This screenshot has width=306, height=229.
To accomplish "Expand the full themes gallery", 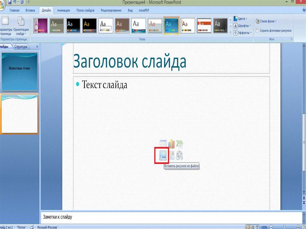I will 230,32.
